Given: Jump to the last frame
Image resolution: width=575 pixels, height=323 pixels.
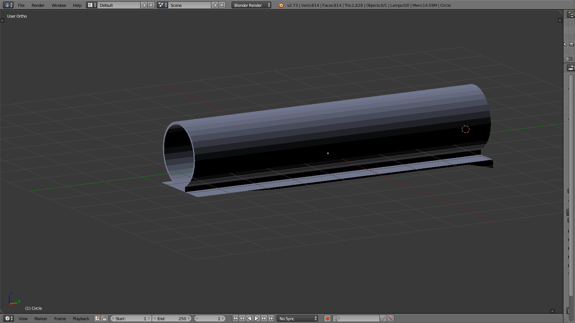Looking at the screenshot, I should [271, 318].
